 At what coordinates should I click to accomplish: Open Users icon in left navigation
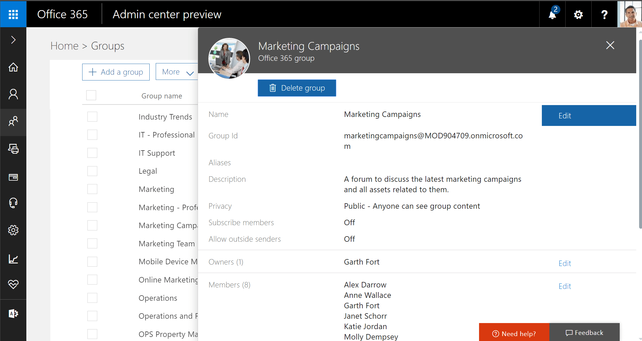coord(13,94)
